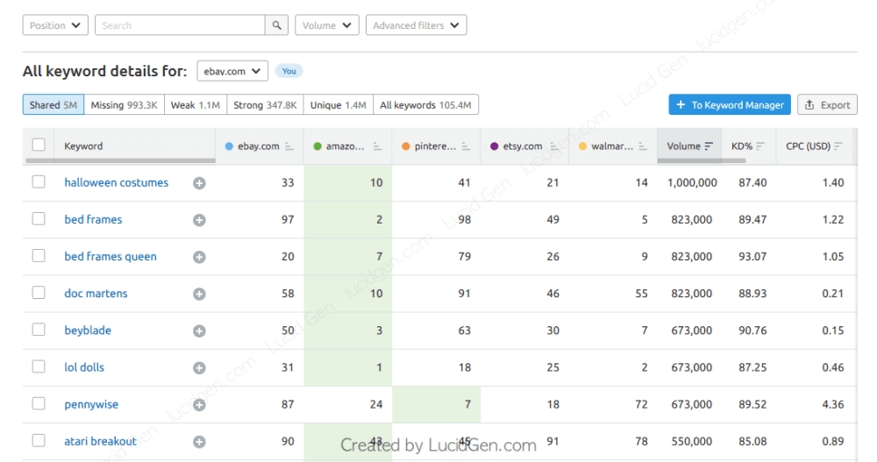
Task: Click the purple etsy.com color dot
Action: (x=494, y=146)
